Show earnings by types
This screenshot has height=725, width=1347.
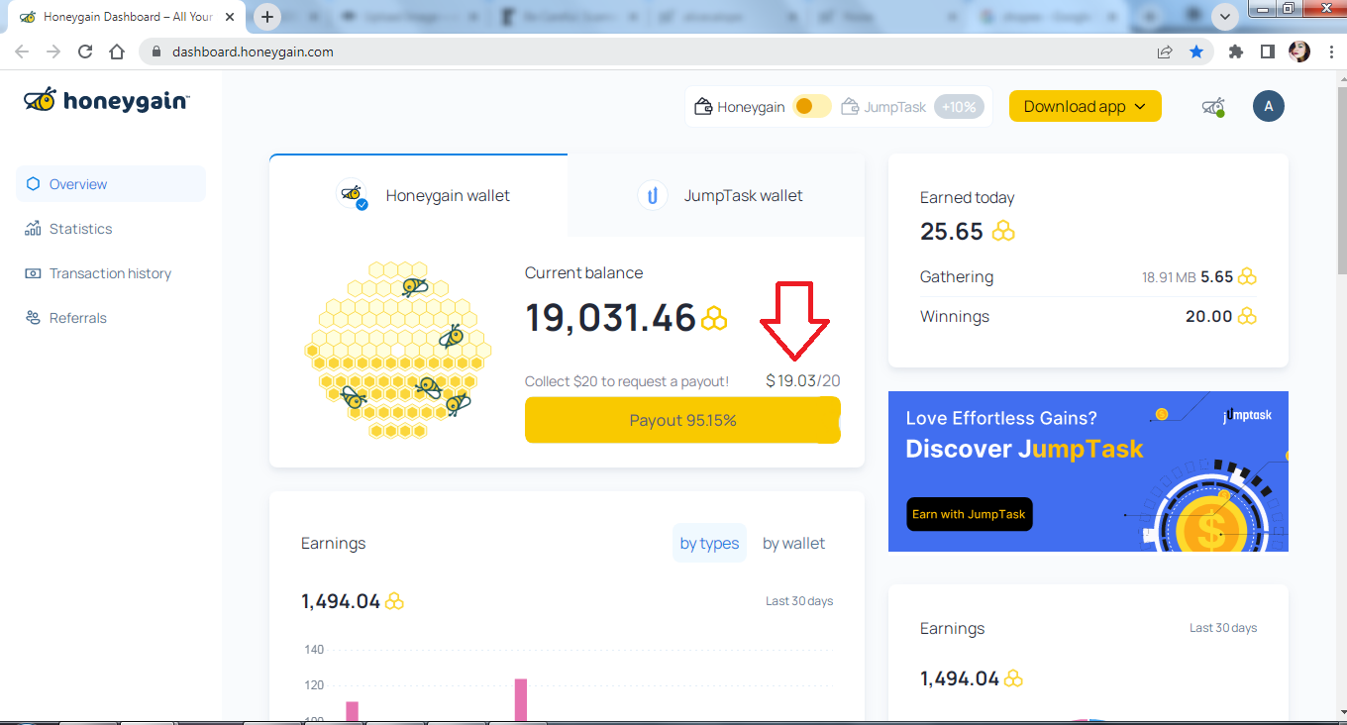(x=709, y=543)
